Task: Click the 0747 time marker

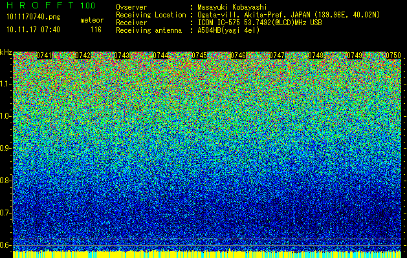Action: point(277,55)
